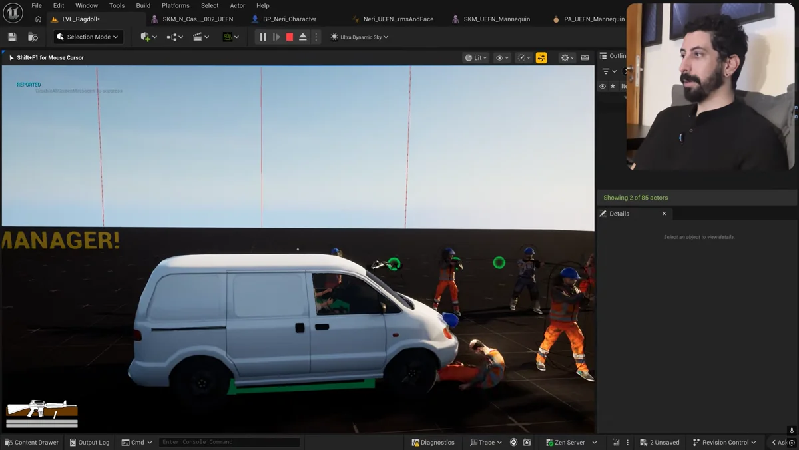
Task: Toggle visibility eye in Outliner header
Action: coord(603,86)
